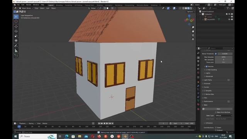Open the Scene properties tab
The image size is (247, 139).
click(x=198, y=69)
